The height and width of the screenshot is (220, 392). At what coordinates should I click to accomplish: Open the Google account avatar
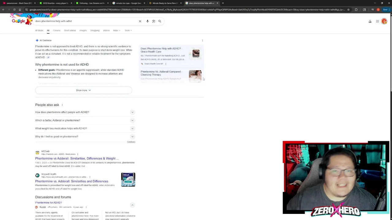(x=384, y=21)
